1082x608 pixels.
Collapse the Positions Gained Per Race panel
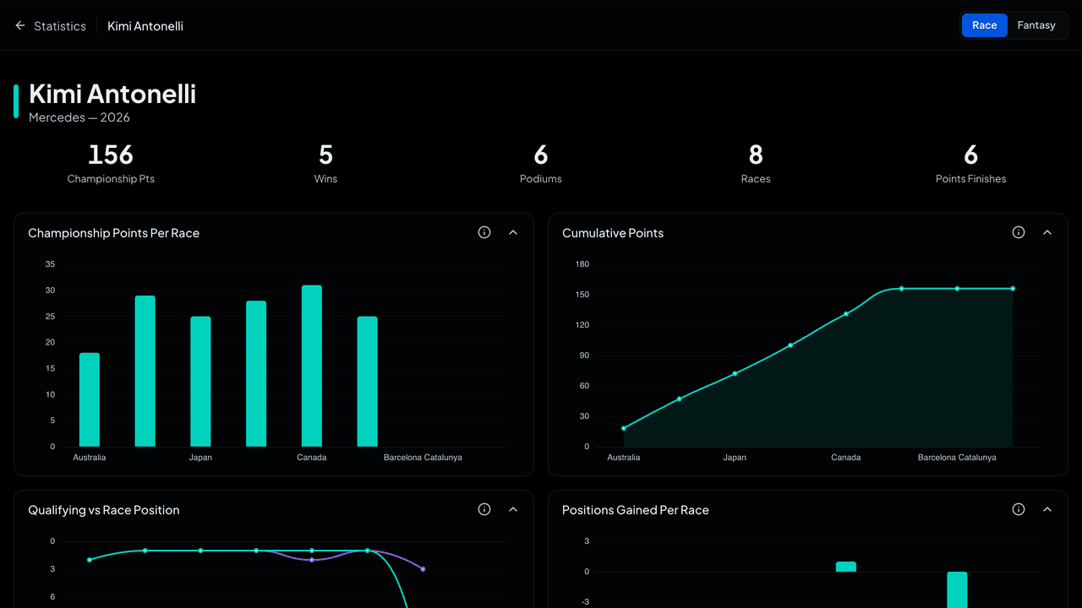pyautogui.click(x=1047, y=509)
